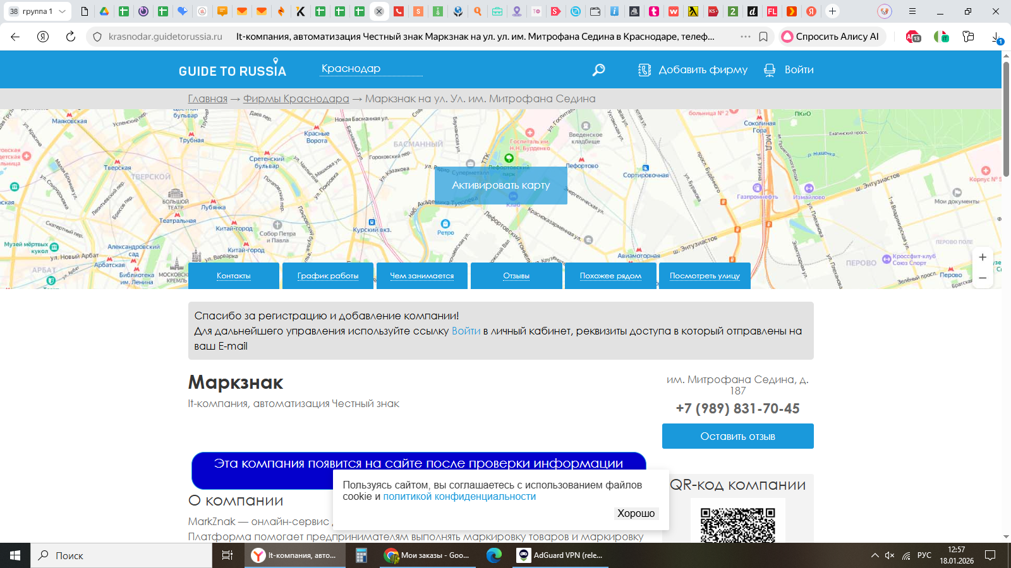
Task: Click the 'Оставить отзыв' button
Action: click(737, 436)
